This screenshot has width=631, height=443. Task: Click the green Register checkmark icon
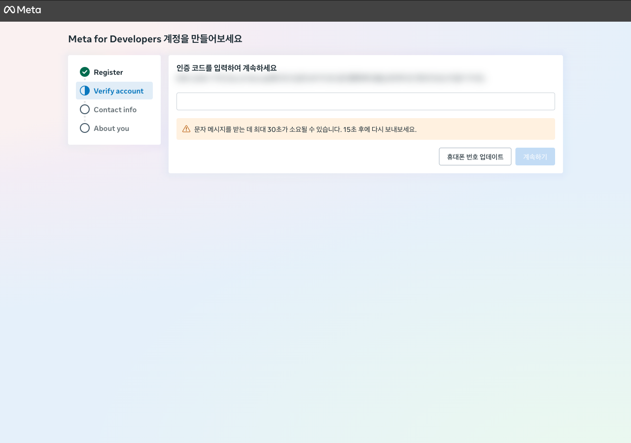[85, 72]
